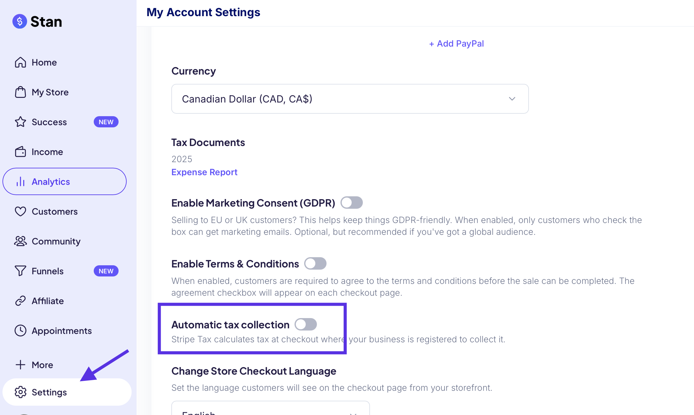Enable Automatic tax collection switch
Viewport: 694px width, 415px height.
coord(306,324)
